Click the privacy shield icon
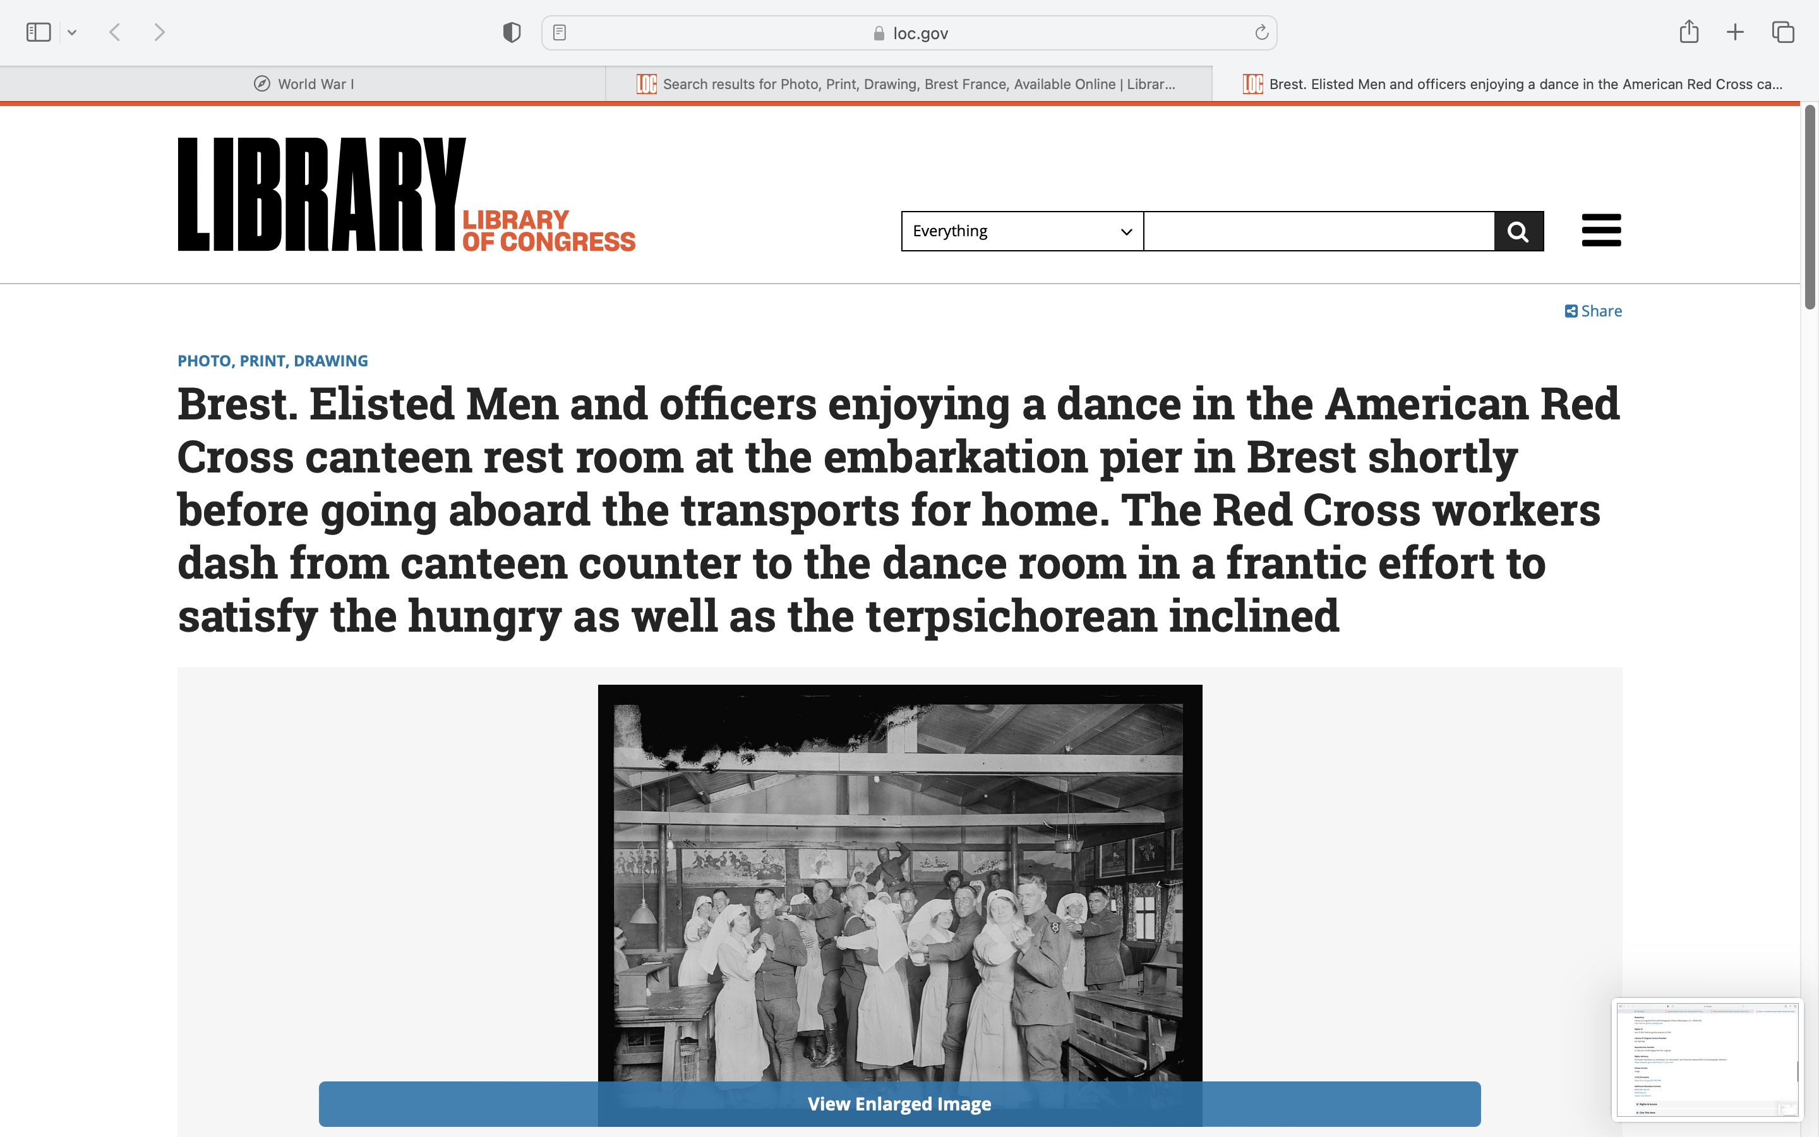Screen dimensions: 1819x1137 click(x=512, y=32)
